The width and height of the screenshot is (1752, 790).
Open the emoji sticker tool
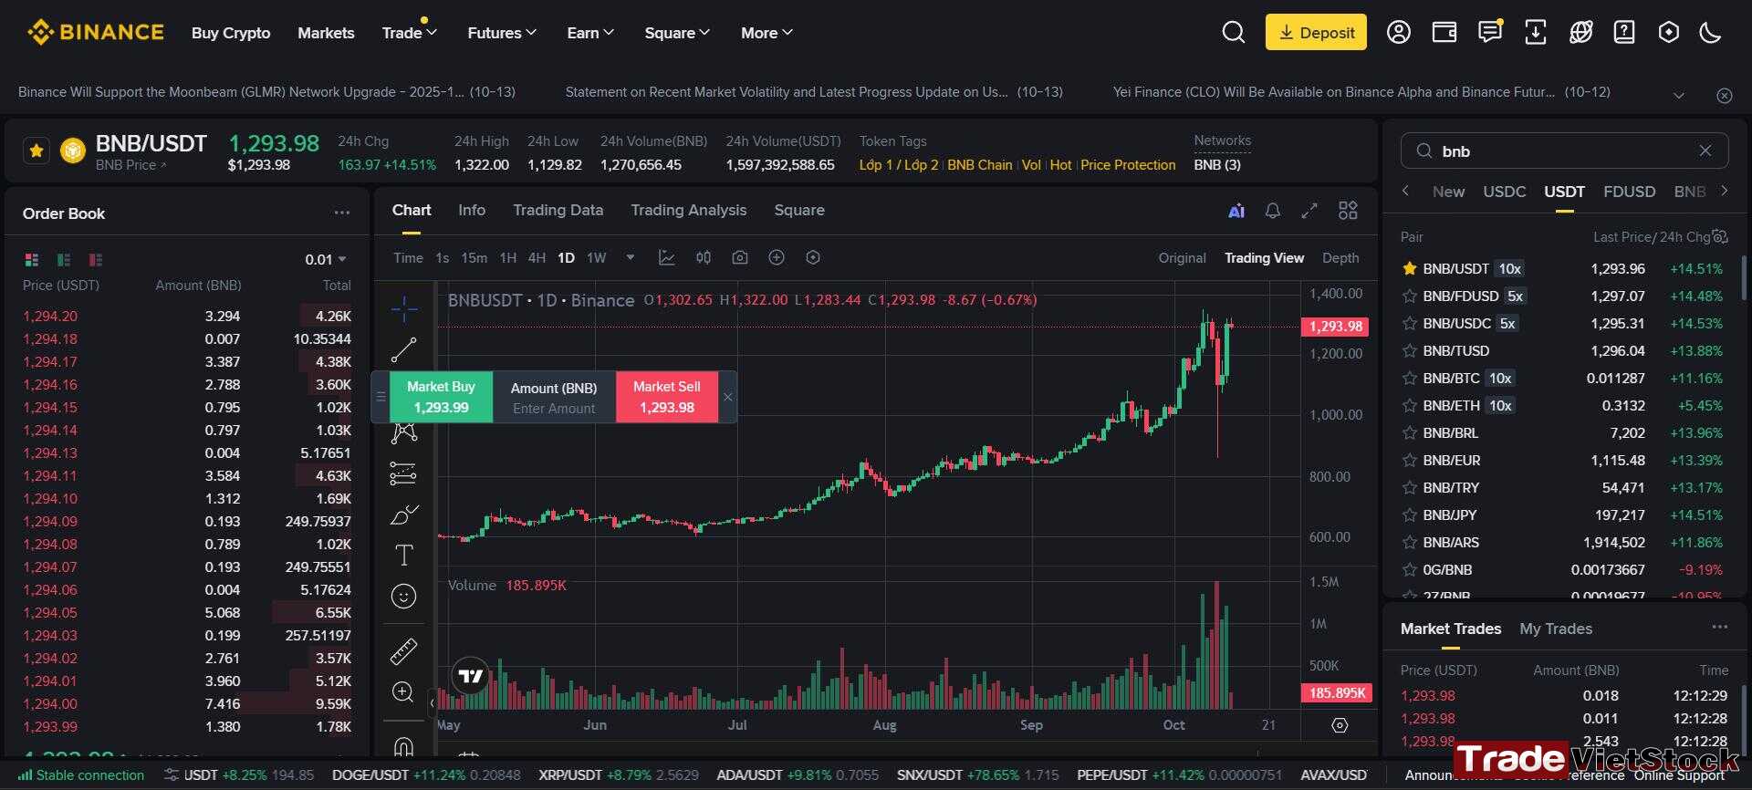[403, 597]
